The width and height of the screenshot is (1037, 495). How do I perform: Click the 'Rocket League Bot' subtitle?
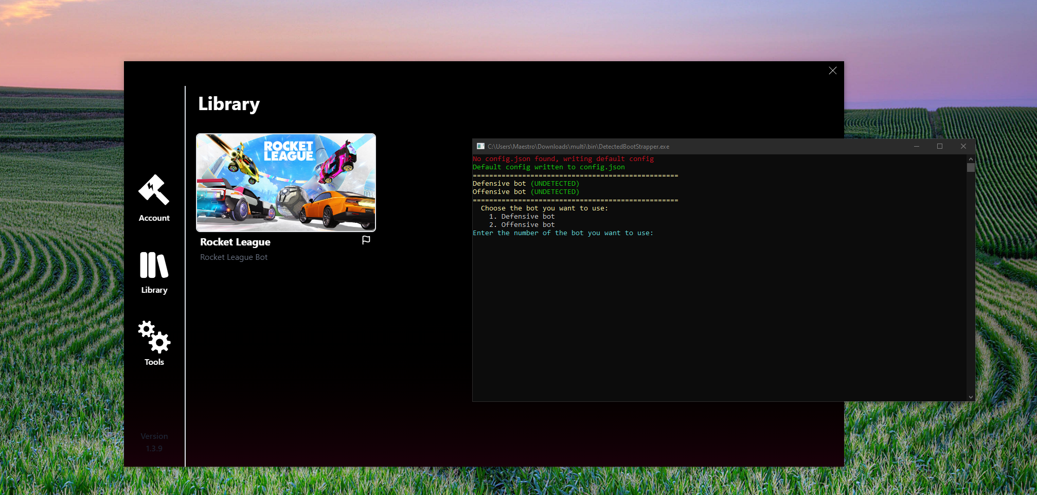(x=234, y=257)
